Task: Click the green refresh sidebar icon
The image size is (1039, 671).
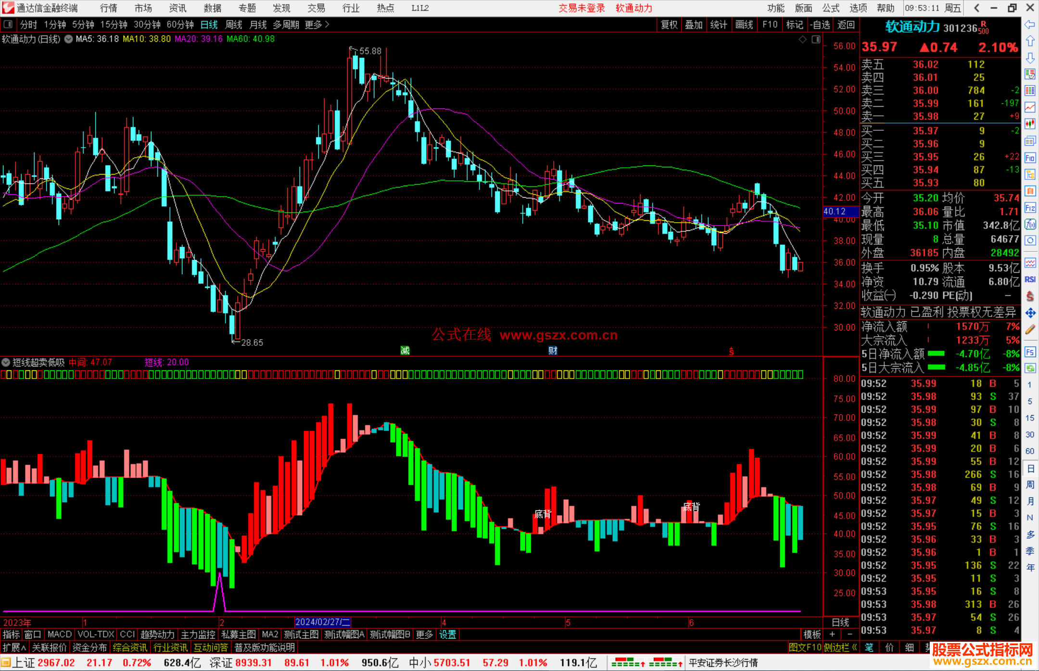Action: click(1030, 368)
